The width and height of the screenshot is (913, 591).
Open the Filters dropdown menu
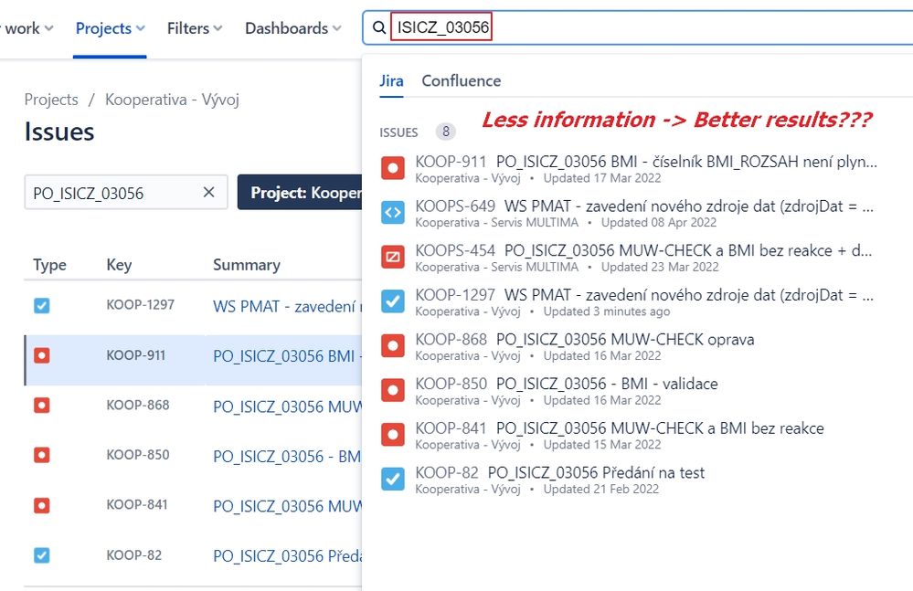click(195, 28)
